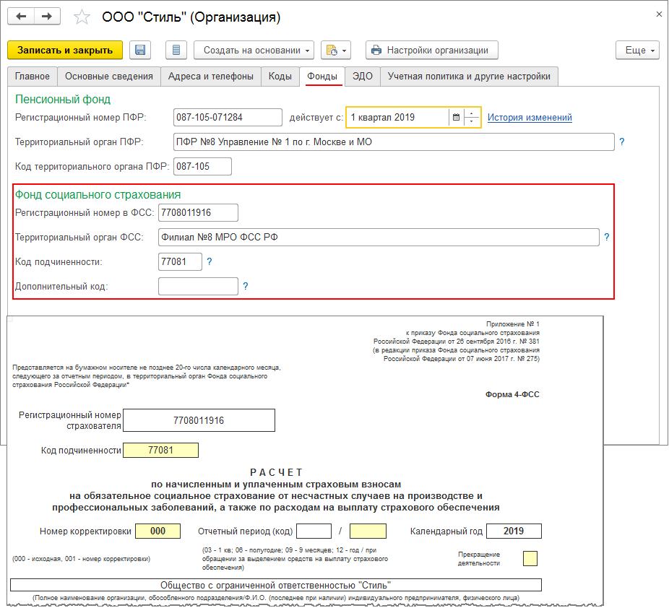
Task: Show help for Дополнительный код
Action: point(246,286)
